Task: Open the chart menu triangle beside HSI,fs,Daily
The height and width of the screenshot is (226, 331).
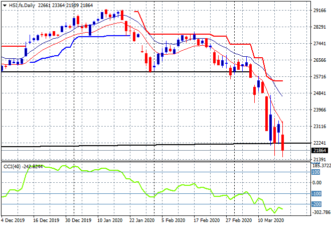Action: (x=5, y=6)
